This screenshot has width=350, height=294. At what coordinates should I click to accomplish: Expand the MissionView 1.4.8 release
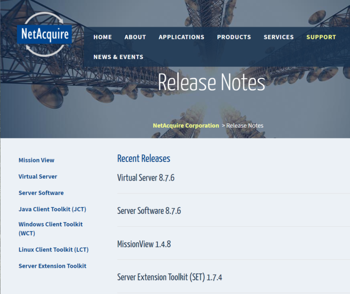click(144, 244)
